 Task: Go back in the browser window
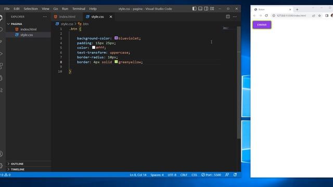254,16
